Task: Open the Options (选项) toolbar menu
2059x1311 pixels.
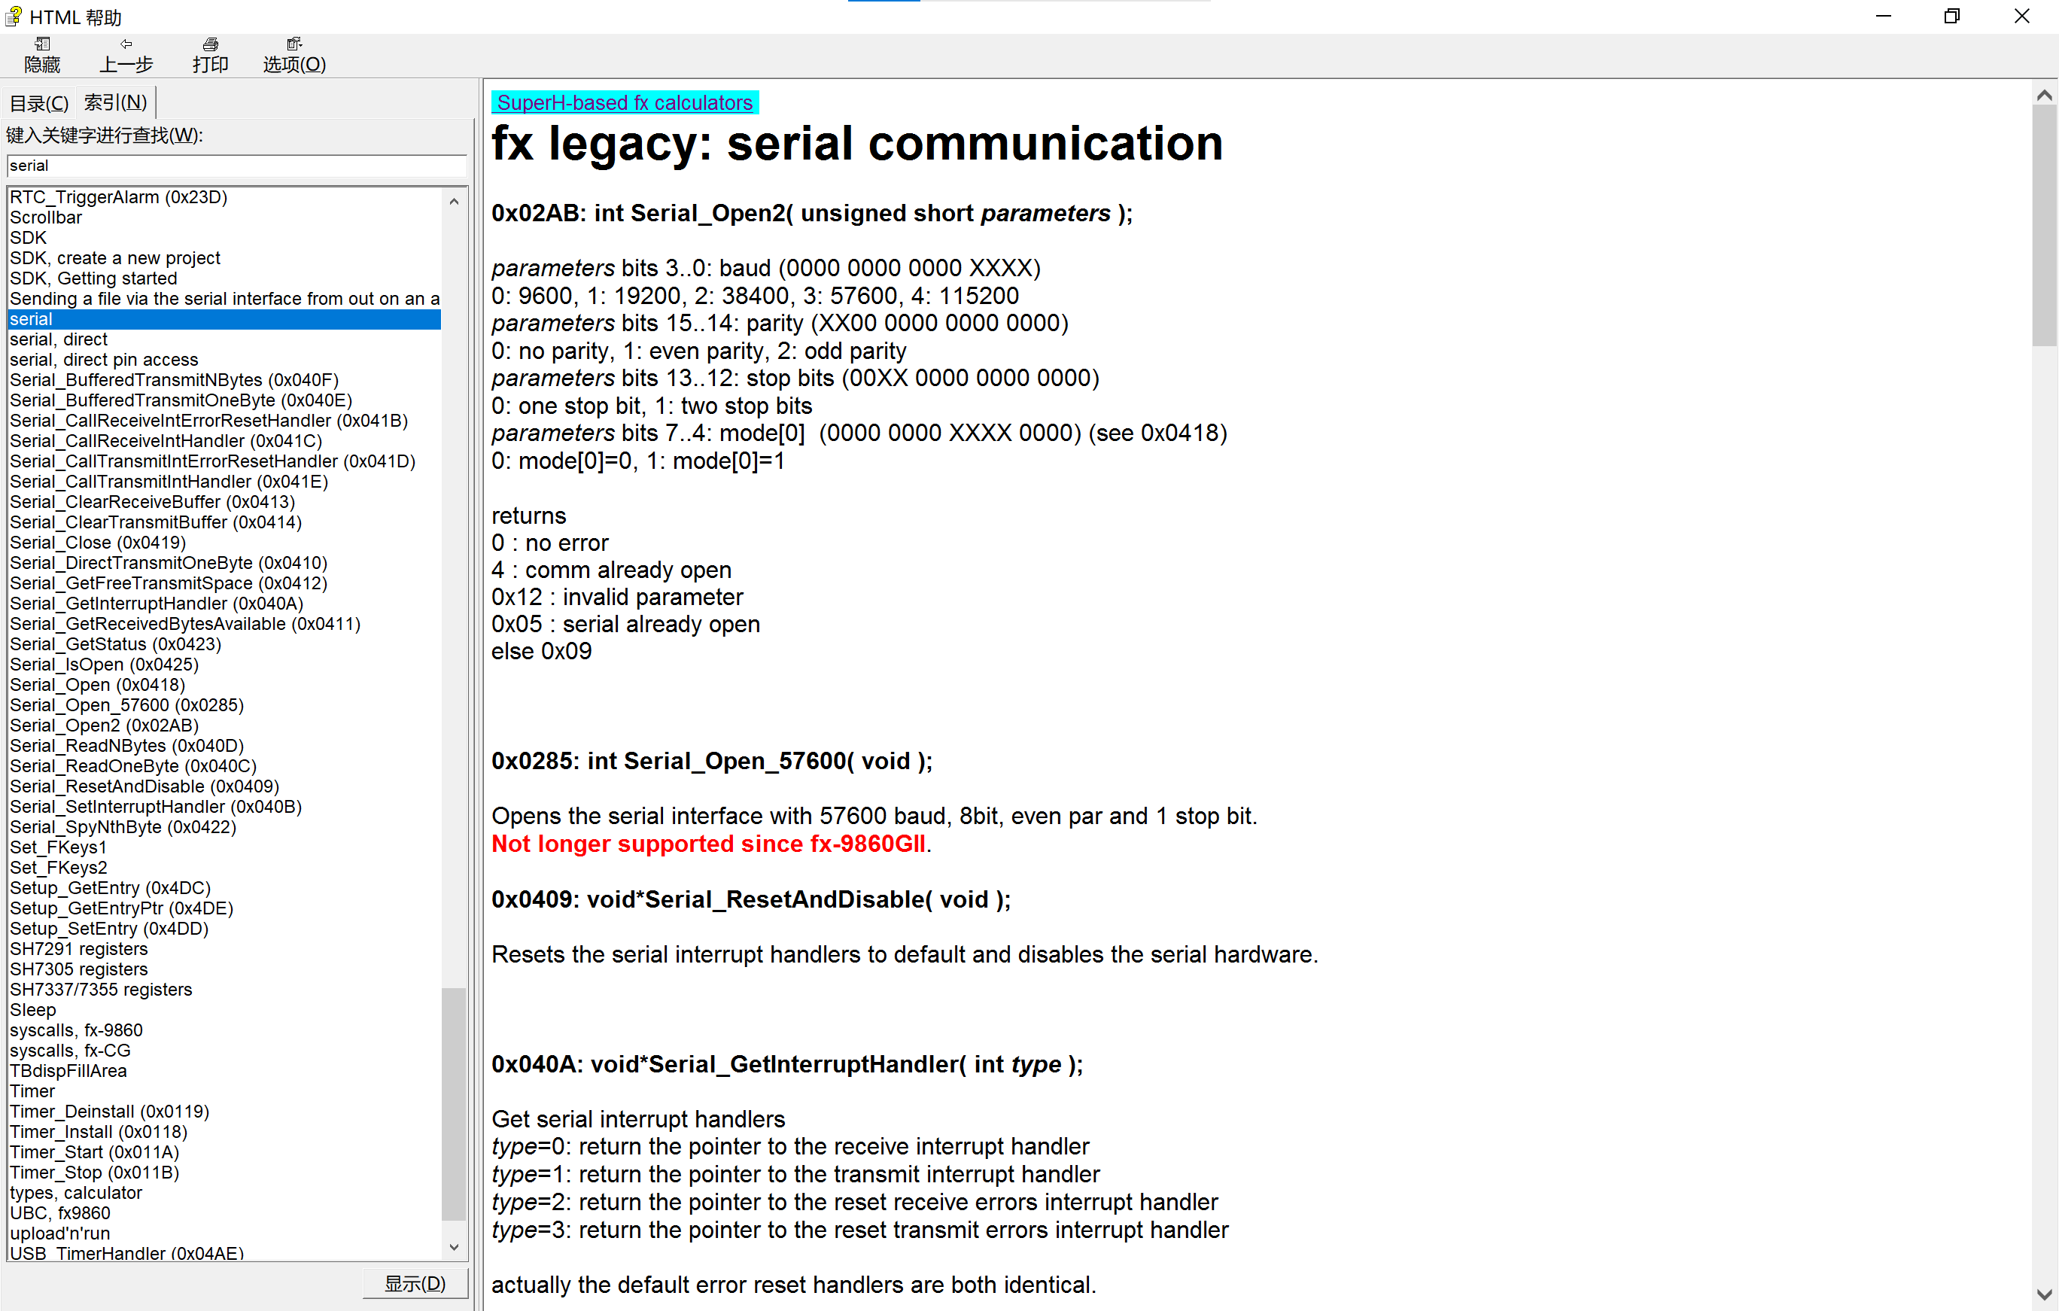Action: pos(294,55)
